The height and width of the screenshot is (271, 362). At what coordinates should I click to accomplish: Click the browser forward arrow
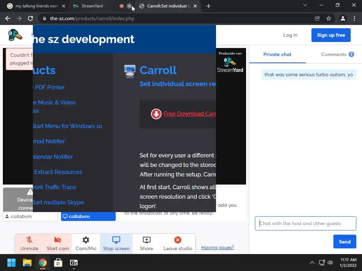19,18
